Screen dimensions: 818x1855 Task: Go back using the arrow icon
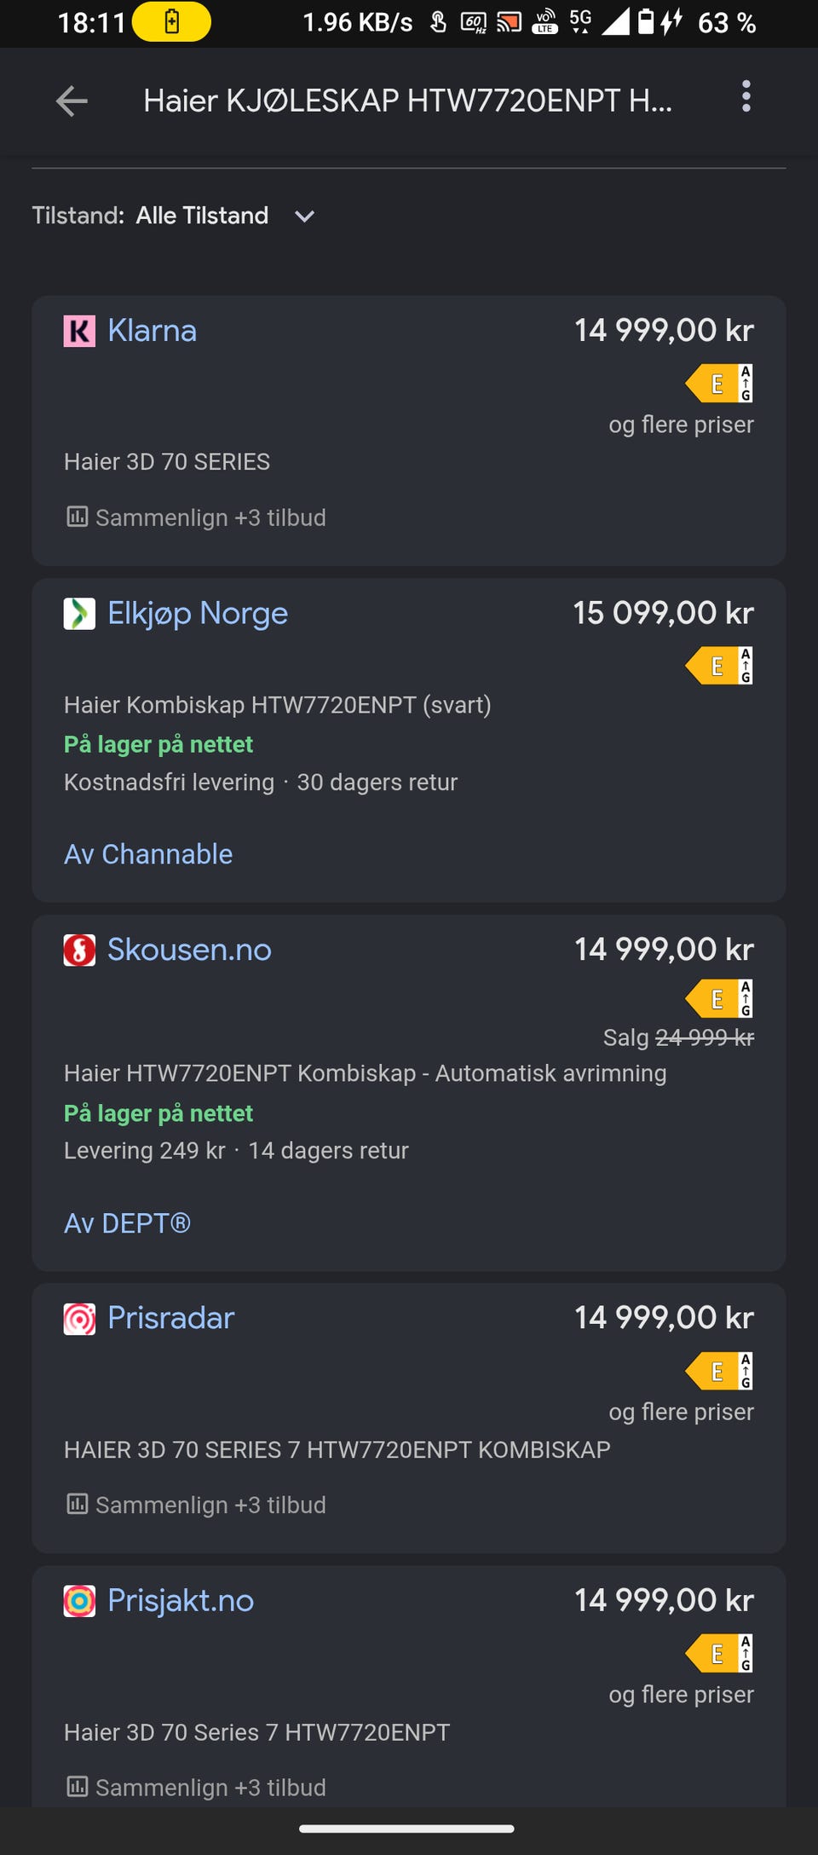(x=72, y=101)
